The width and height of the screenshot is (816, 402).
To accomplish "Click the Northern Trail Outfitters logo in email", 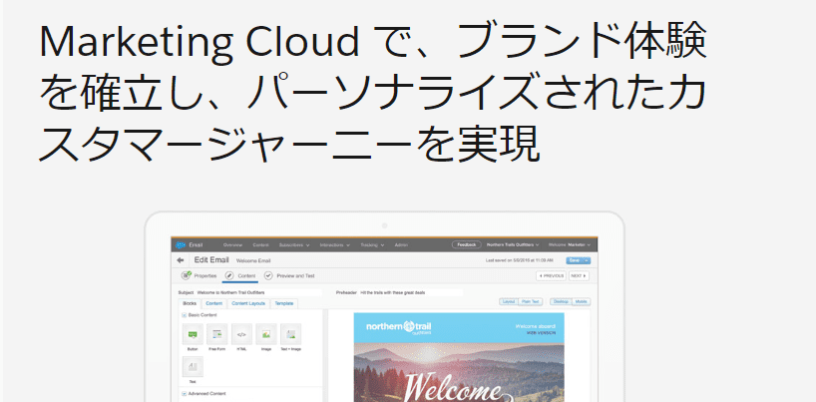I will 399,327.
